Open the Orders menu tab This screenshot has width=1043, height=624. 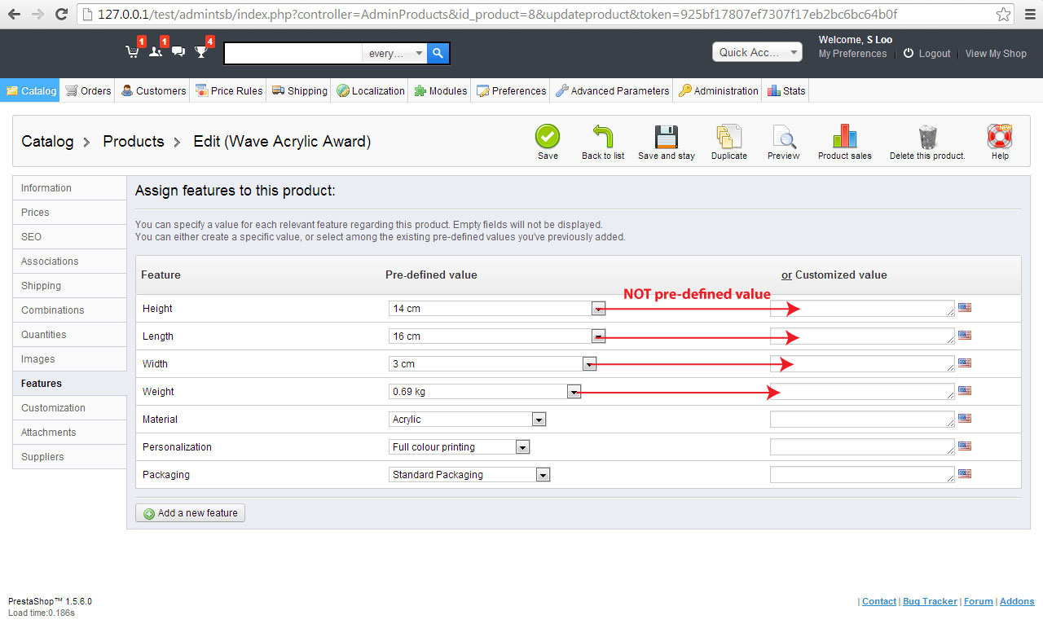[x=88, y=90]
